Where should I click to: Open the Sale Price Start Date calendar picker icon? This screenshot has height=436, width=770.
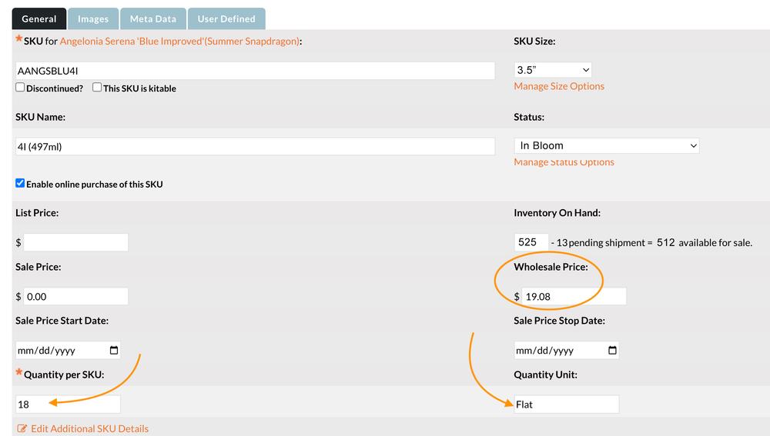114,351
